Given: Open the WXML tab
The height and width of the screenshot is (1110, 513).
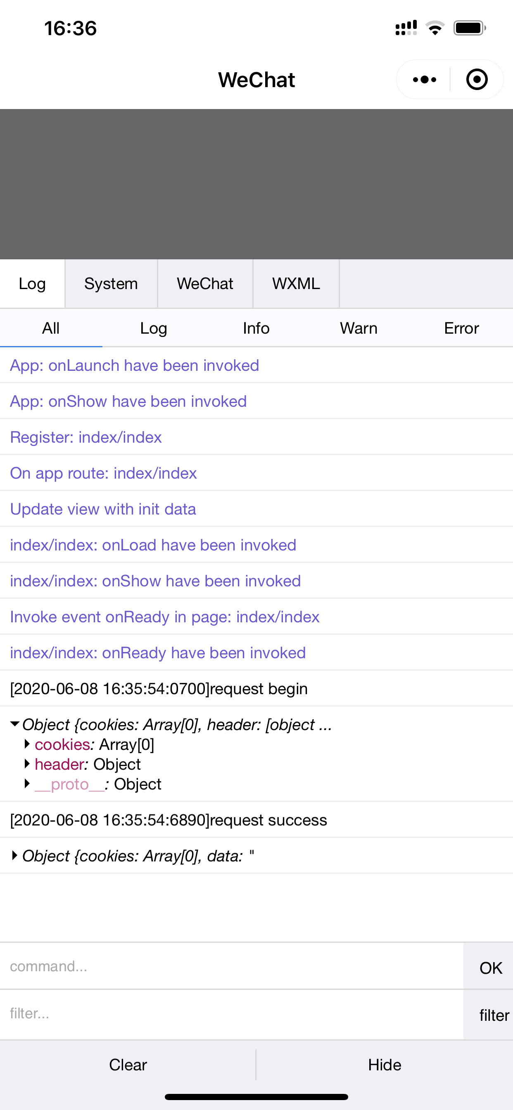Looking at the screenshot, I should coord(296,284).
